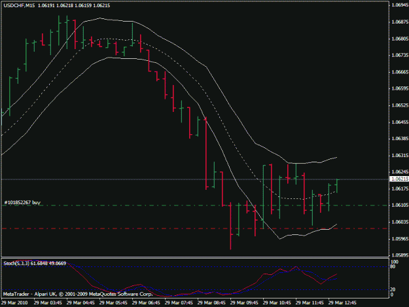Screen dimensions: 409x307
Task: Select the #101852267 buy order label
Action: coord(22,202)
